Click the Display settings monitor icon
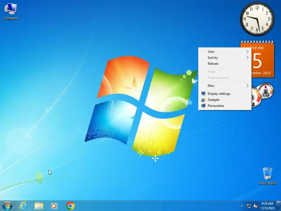Image resolution: width=281 pixels, height=211 pixels. [x=203, y=94]
